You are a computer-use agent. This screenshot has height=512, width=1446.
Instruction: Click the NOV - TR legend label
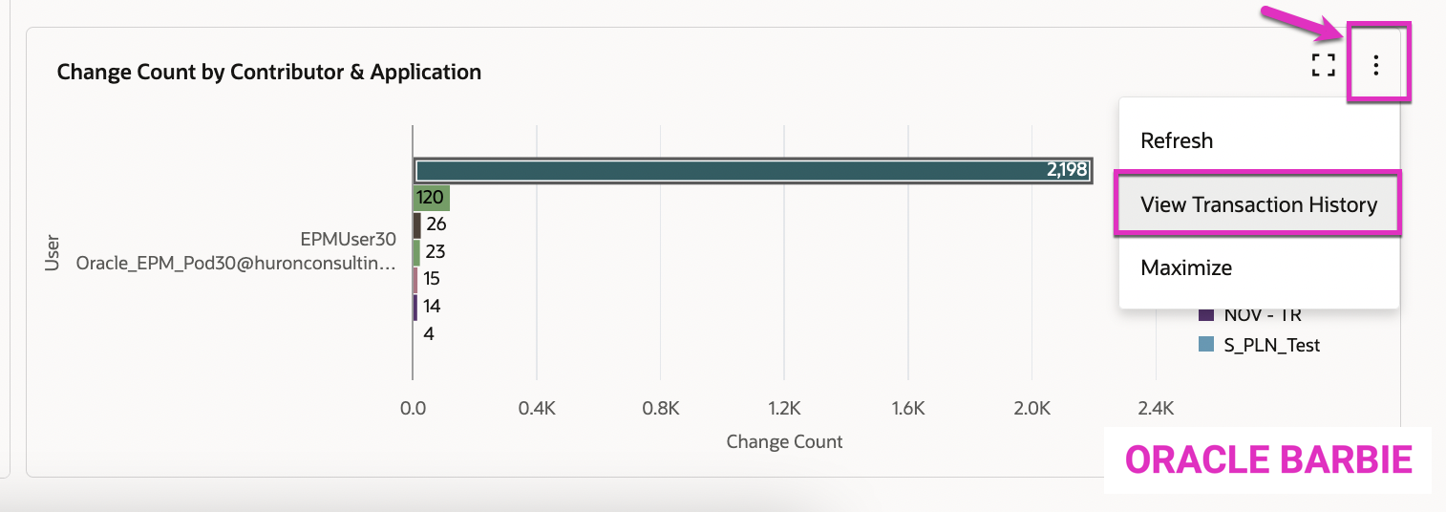(x=1263, y=315)
